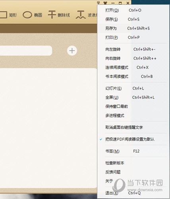Start 幻灯片(E) slideshow mode
The width and height of the screenshot is (170, 199).
tap(134, 88)
